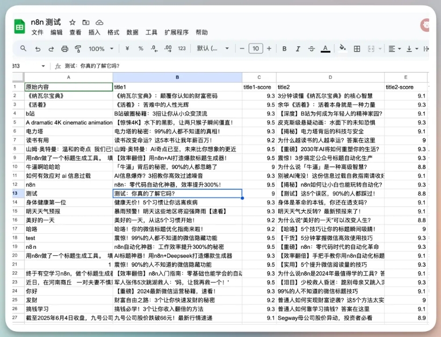
Task: Open the horizontal align icon
Action: click(x=392, y=49)
